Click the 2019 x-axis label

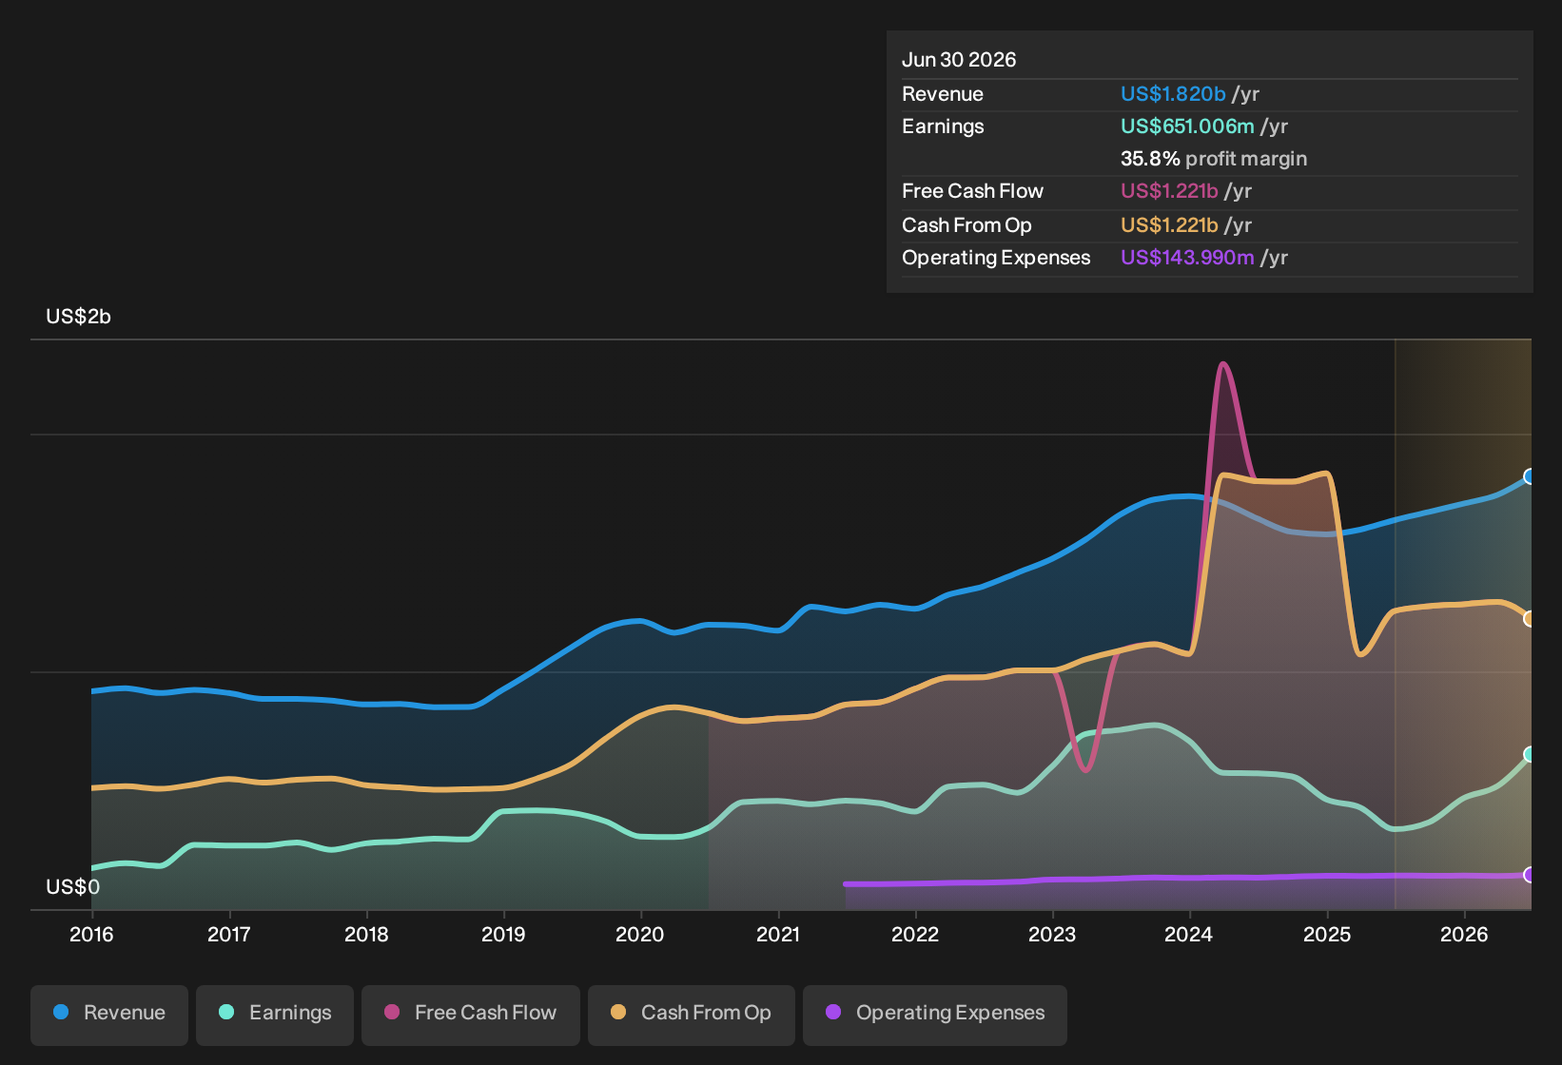coord(503,935)
